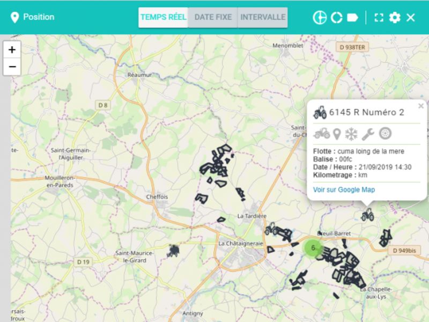
Task: Click the Mouilleron-en-Pareds town label
Action: [60, 181]
